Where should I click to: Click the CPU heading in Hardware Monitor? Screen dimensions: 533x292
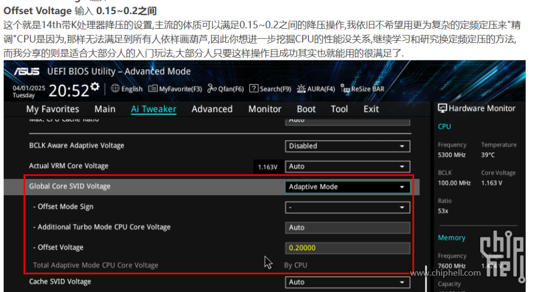(444, 127)
